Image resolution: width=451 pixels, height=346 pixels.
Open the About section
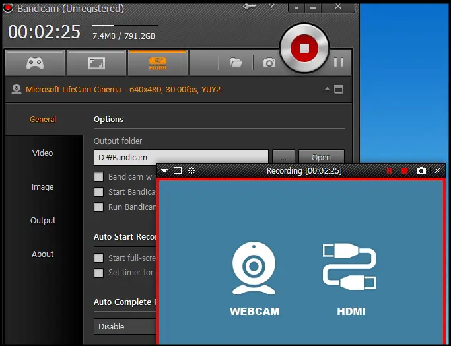[42, 254]
